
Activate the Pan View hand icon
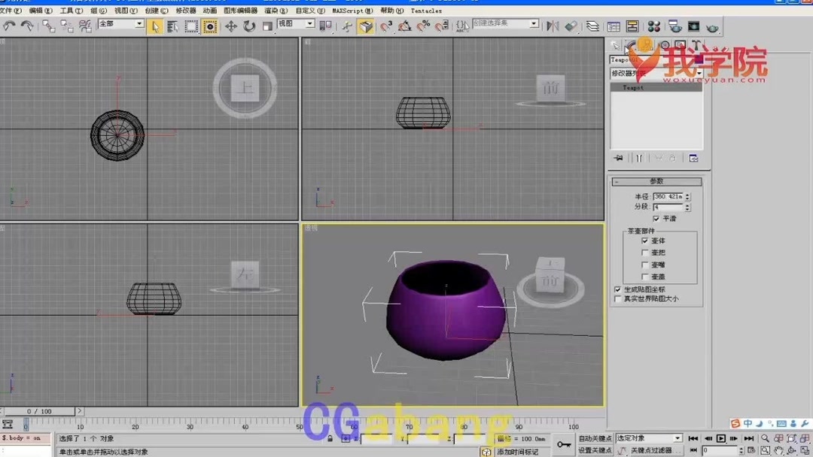778,450
